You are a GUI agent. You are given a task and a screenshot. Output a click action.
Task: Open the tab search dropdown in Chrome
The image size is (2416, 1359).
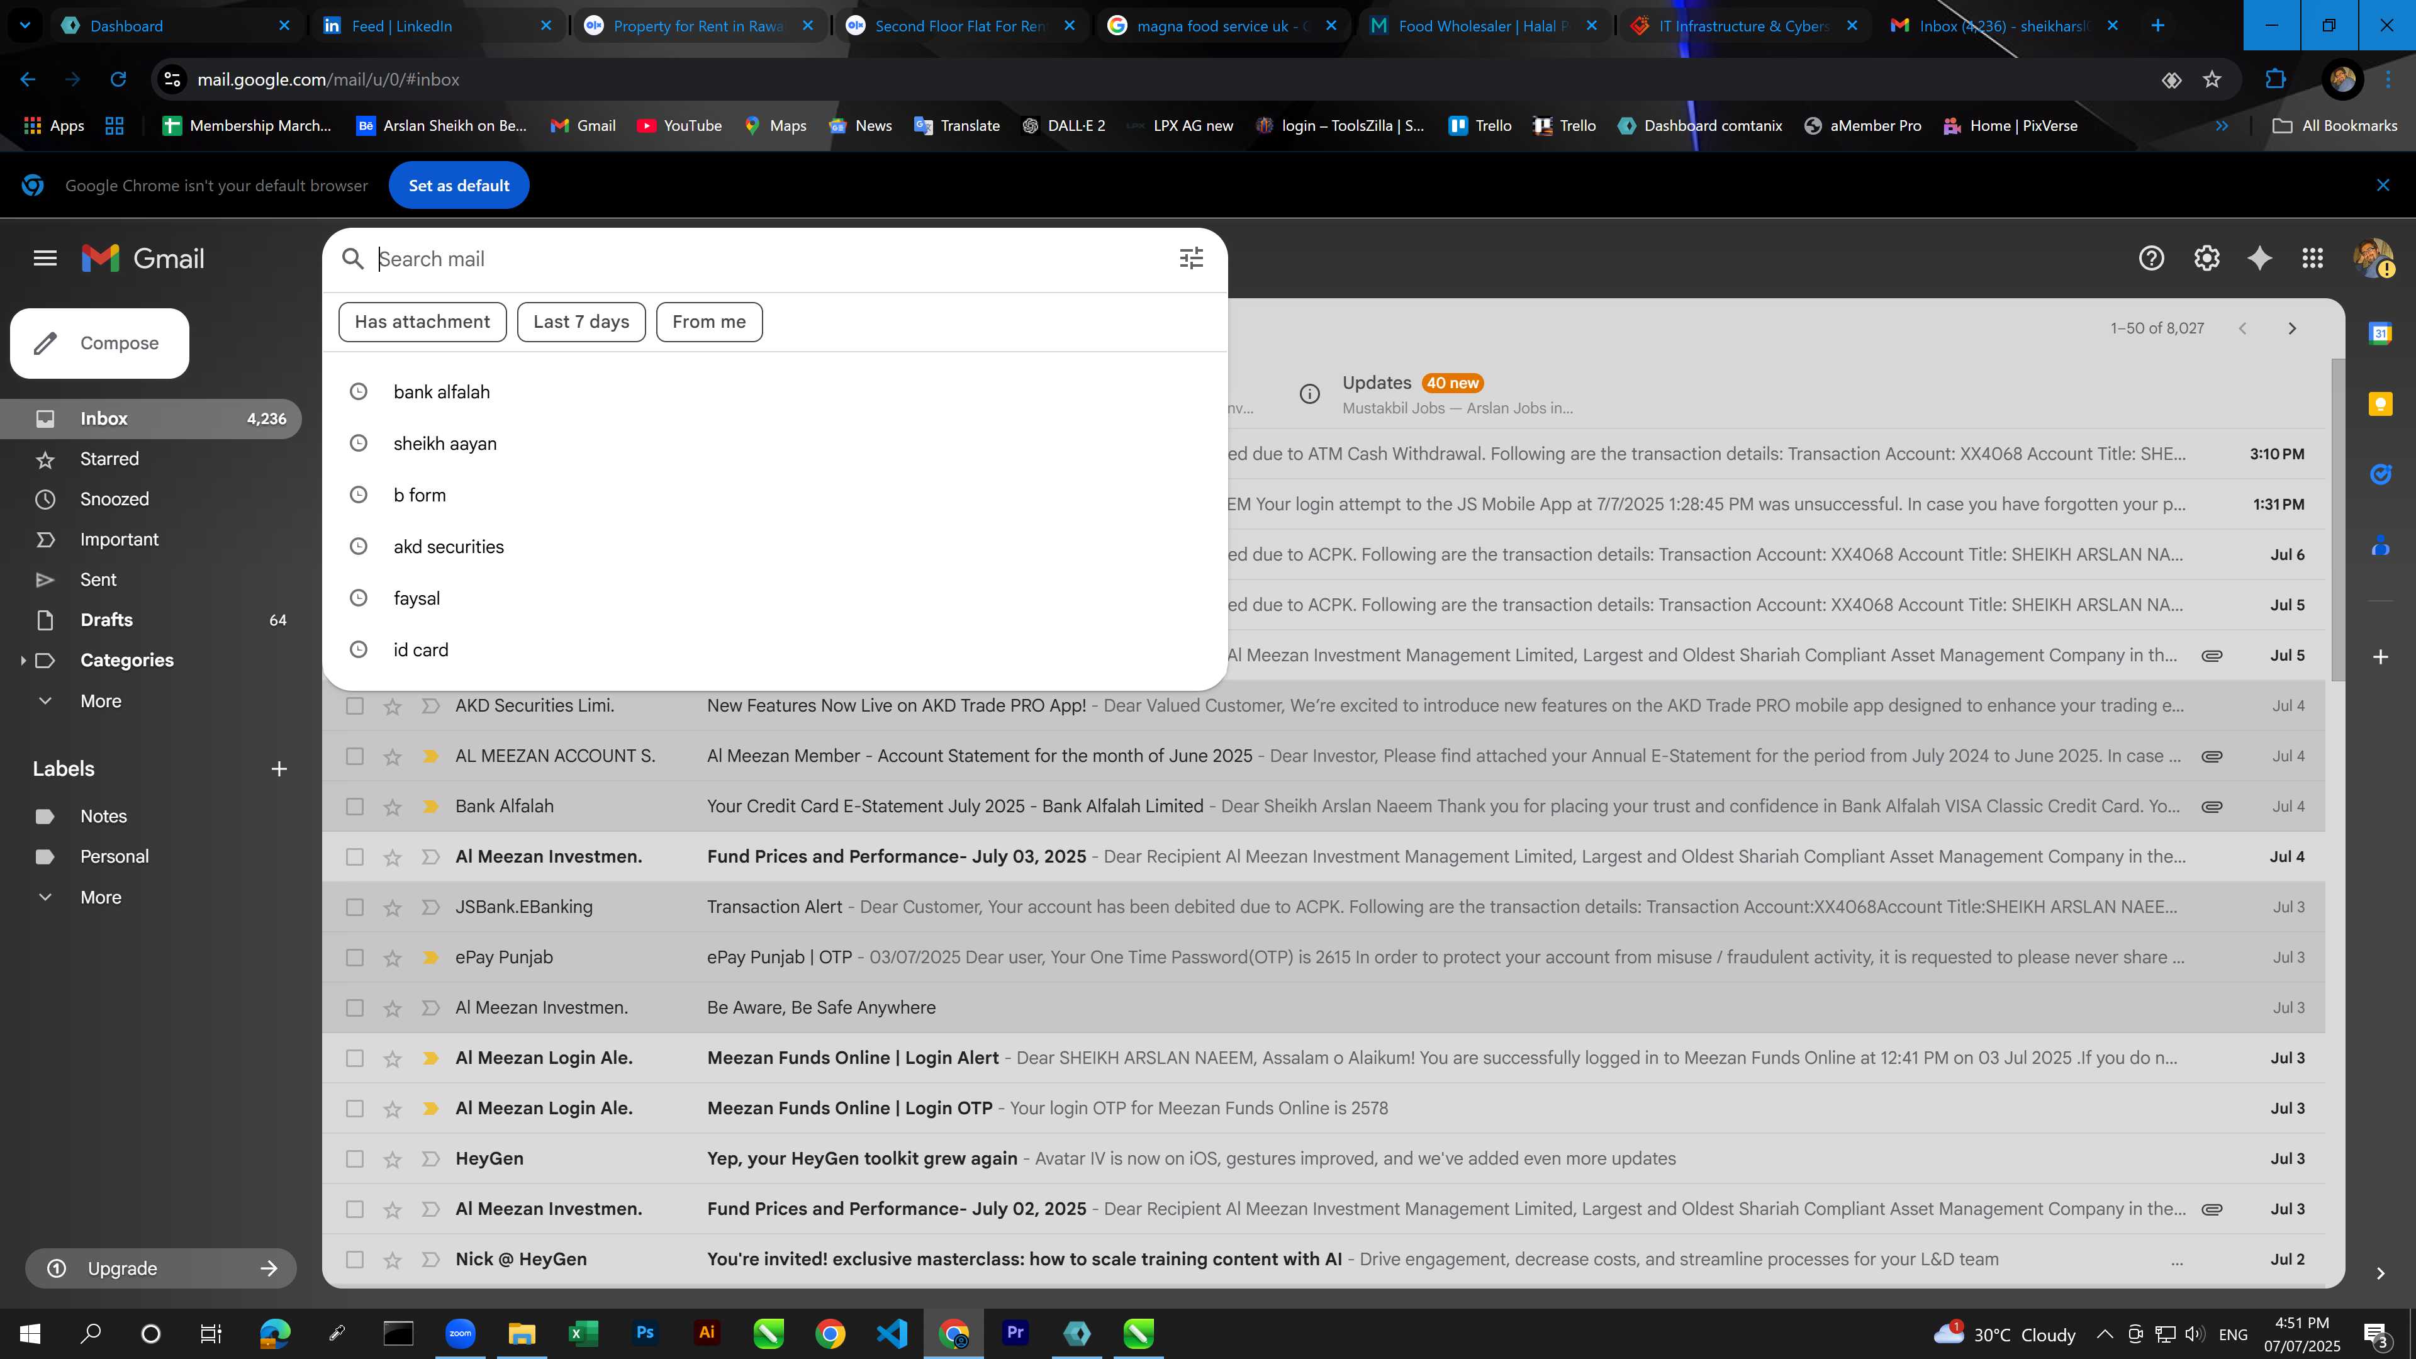(25, 25)
